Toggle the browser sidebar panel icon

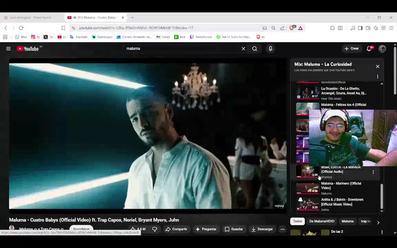point(360,28)
